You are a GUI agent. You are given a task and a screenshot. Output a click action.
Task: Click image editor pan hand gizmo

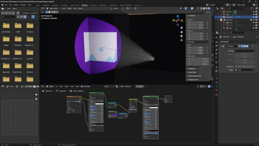pos(36,99)
